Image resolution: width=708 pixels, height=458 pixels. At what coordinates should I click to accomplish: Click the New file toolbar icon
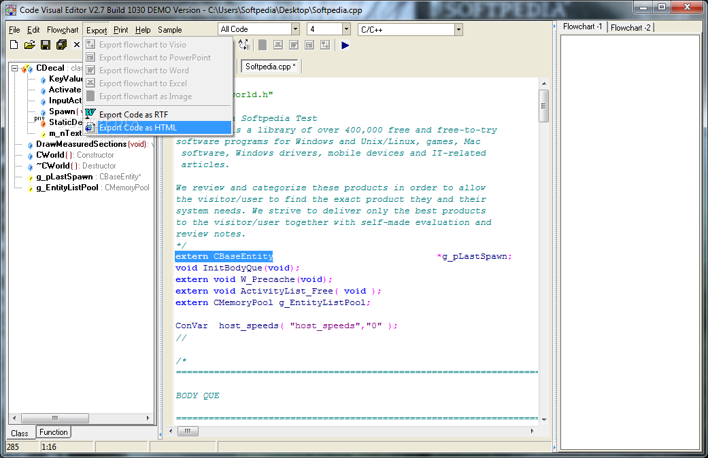coord(14,45)
